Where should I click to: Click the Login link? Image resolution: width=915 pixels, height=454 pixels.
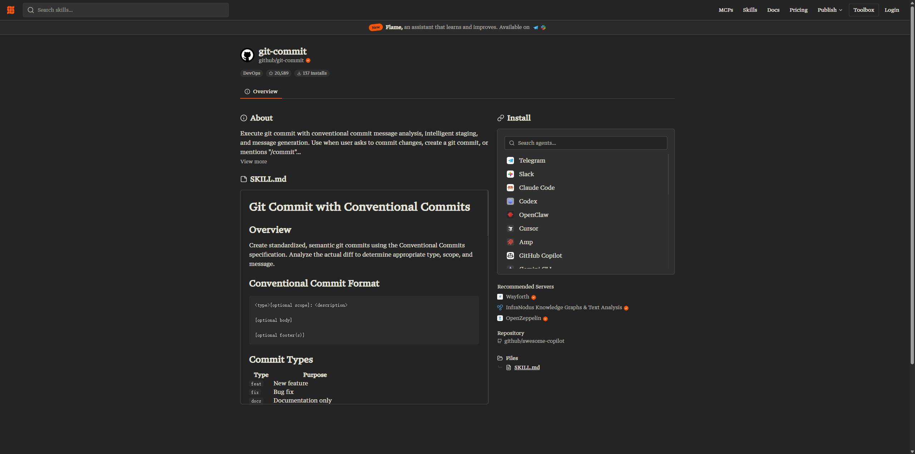click(x=892, y=10)
